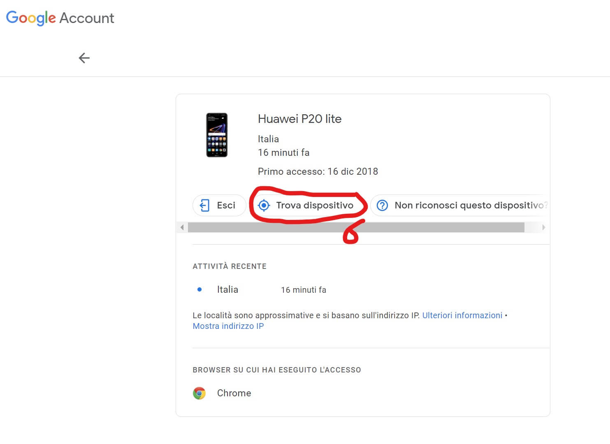Click the 'Primo accesso: 16 dic 2018' text
Viewport: 610px width, 444px height.
318,171
